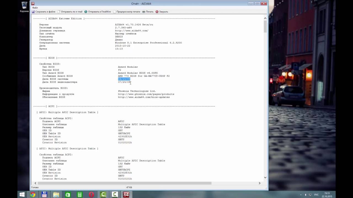
Task: Open the Store app on taskbar
Action: (x=68, y=195)
